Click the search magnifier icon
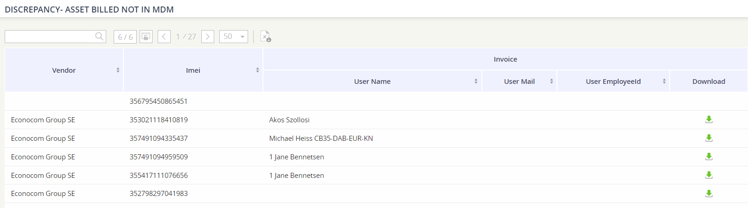Screen dimensions: 748x208 [99, 36]
